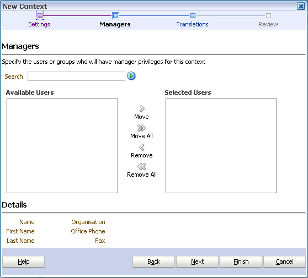Go to the Settings step label
This screenshot has height=278, width=308.
pyautogui.click(x=39, y=24)
